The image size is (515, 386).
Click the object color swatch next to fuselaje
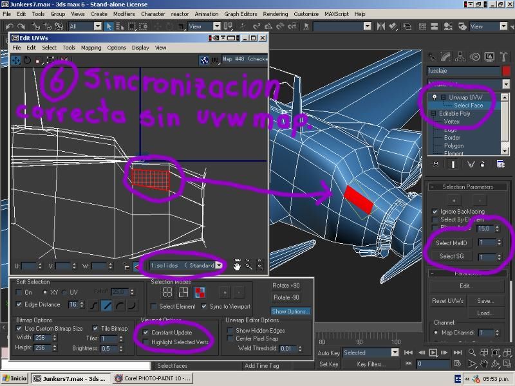point(506,71)
